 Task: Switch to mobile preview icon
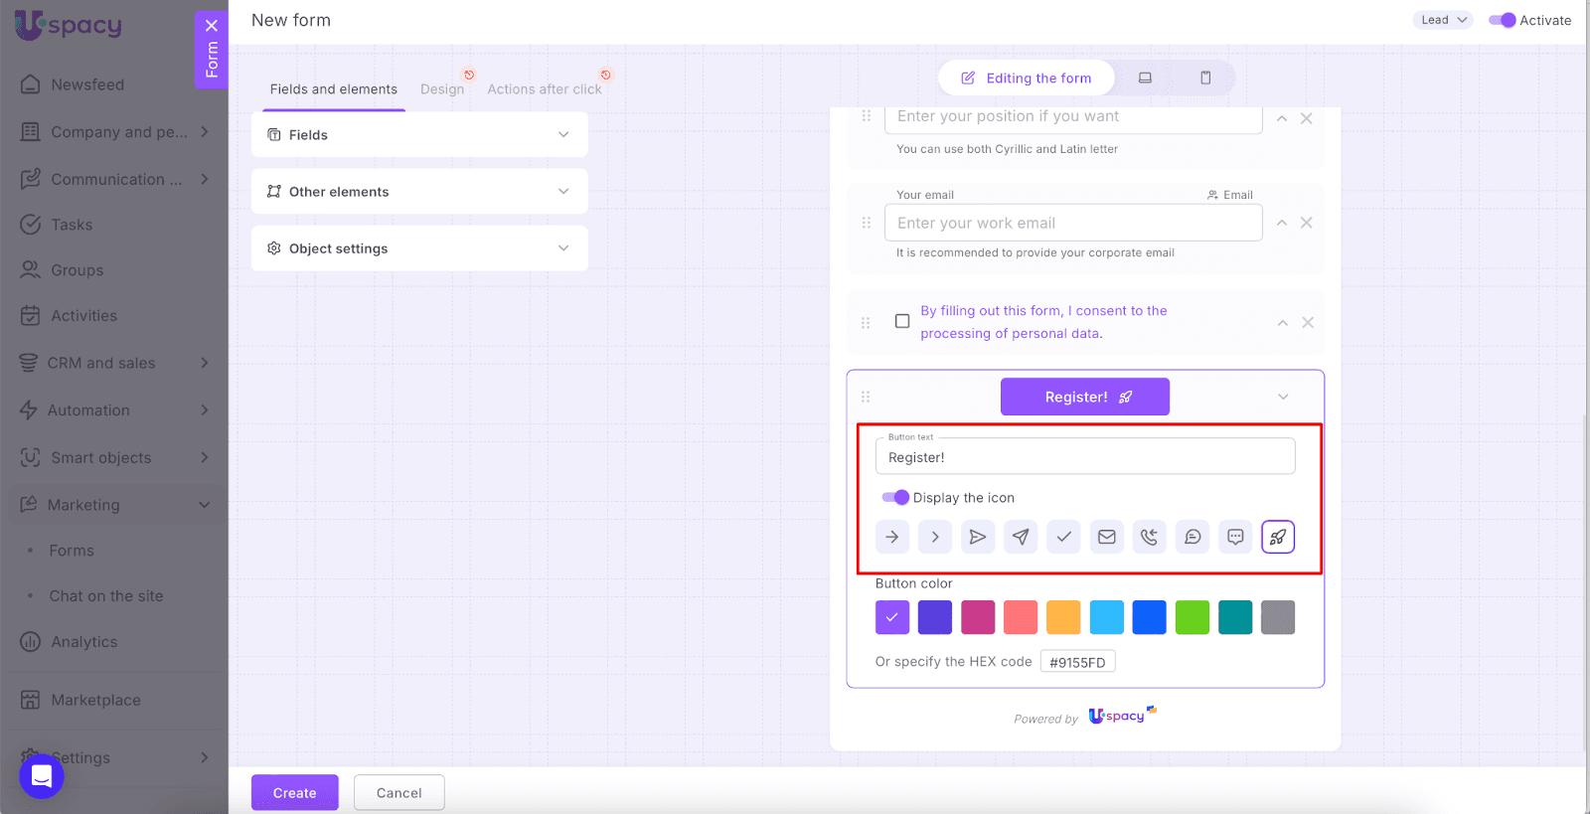point(1205,78)
